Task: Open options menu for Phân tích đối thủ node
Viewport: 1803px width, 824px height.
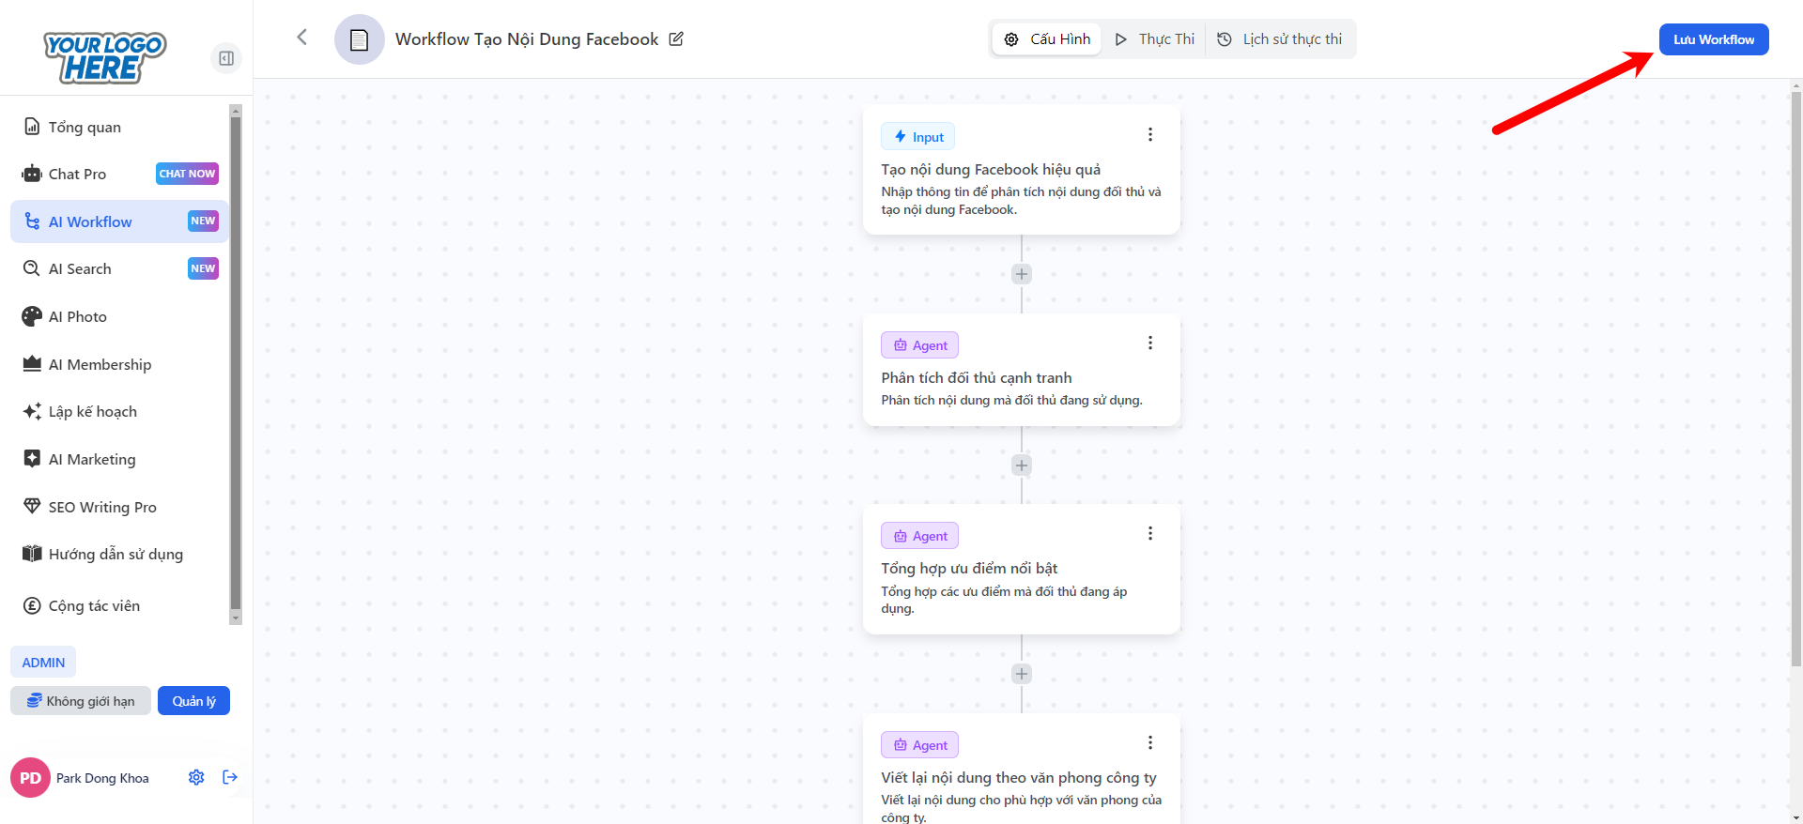Action: pos(1150,343)
